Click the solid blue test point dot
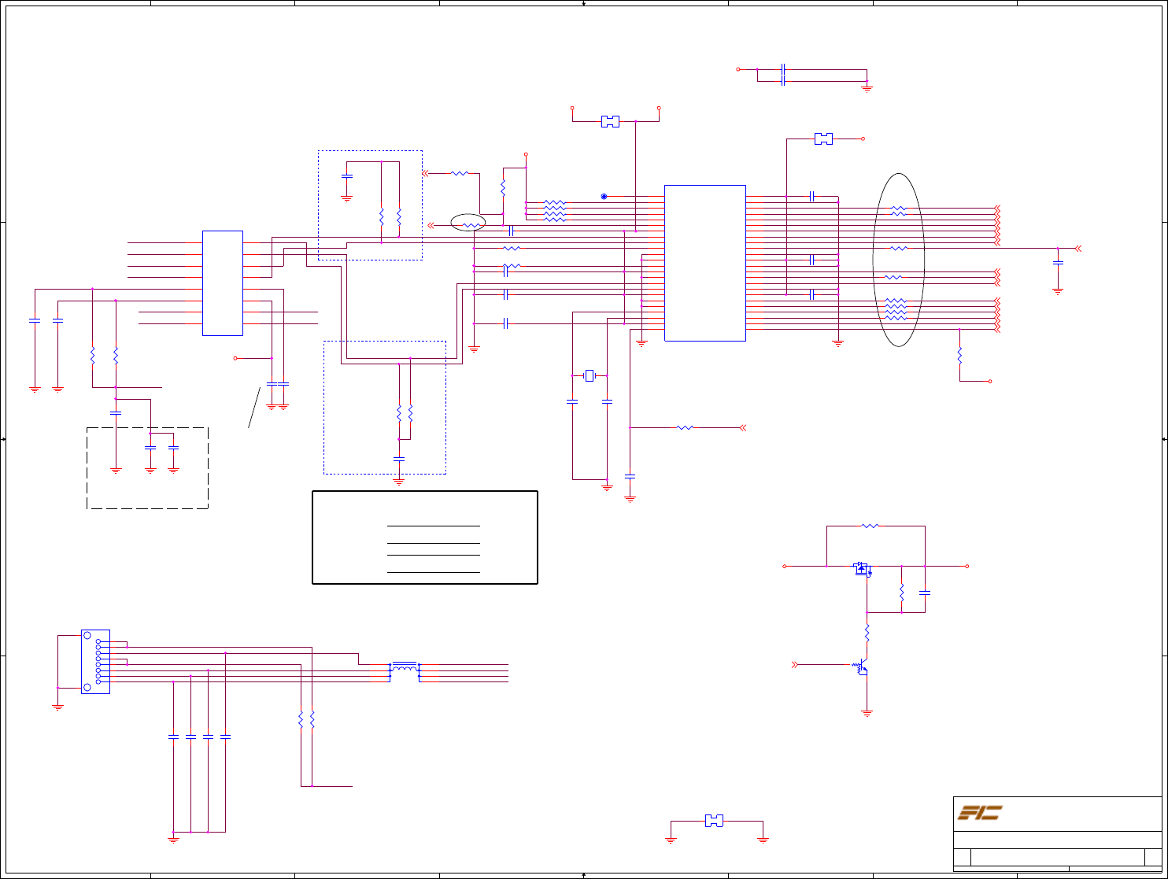The width and height of the screenshot is (1168, 879). tap(604, 196)
